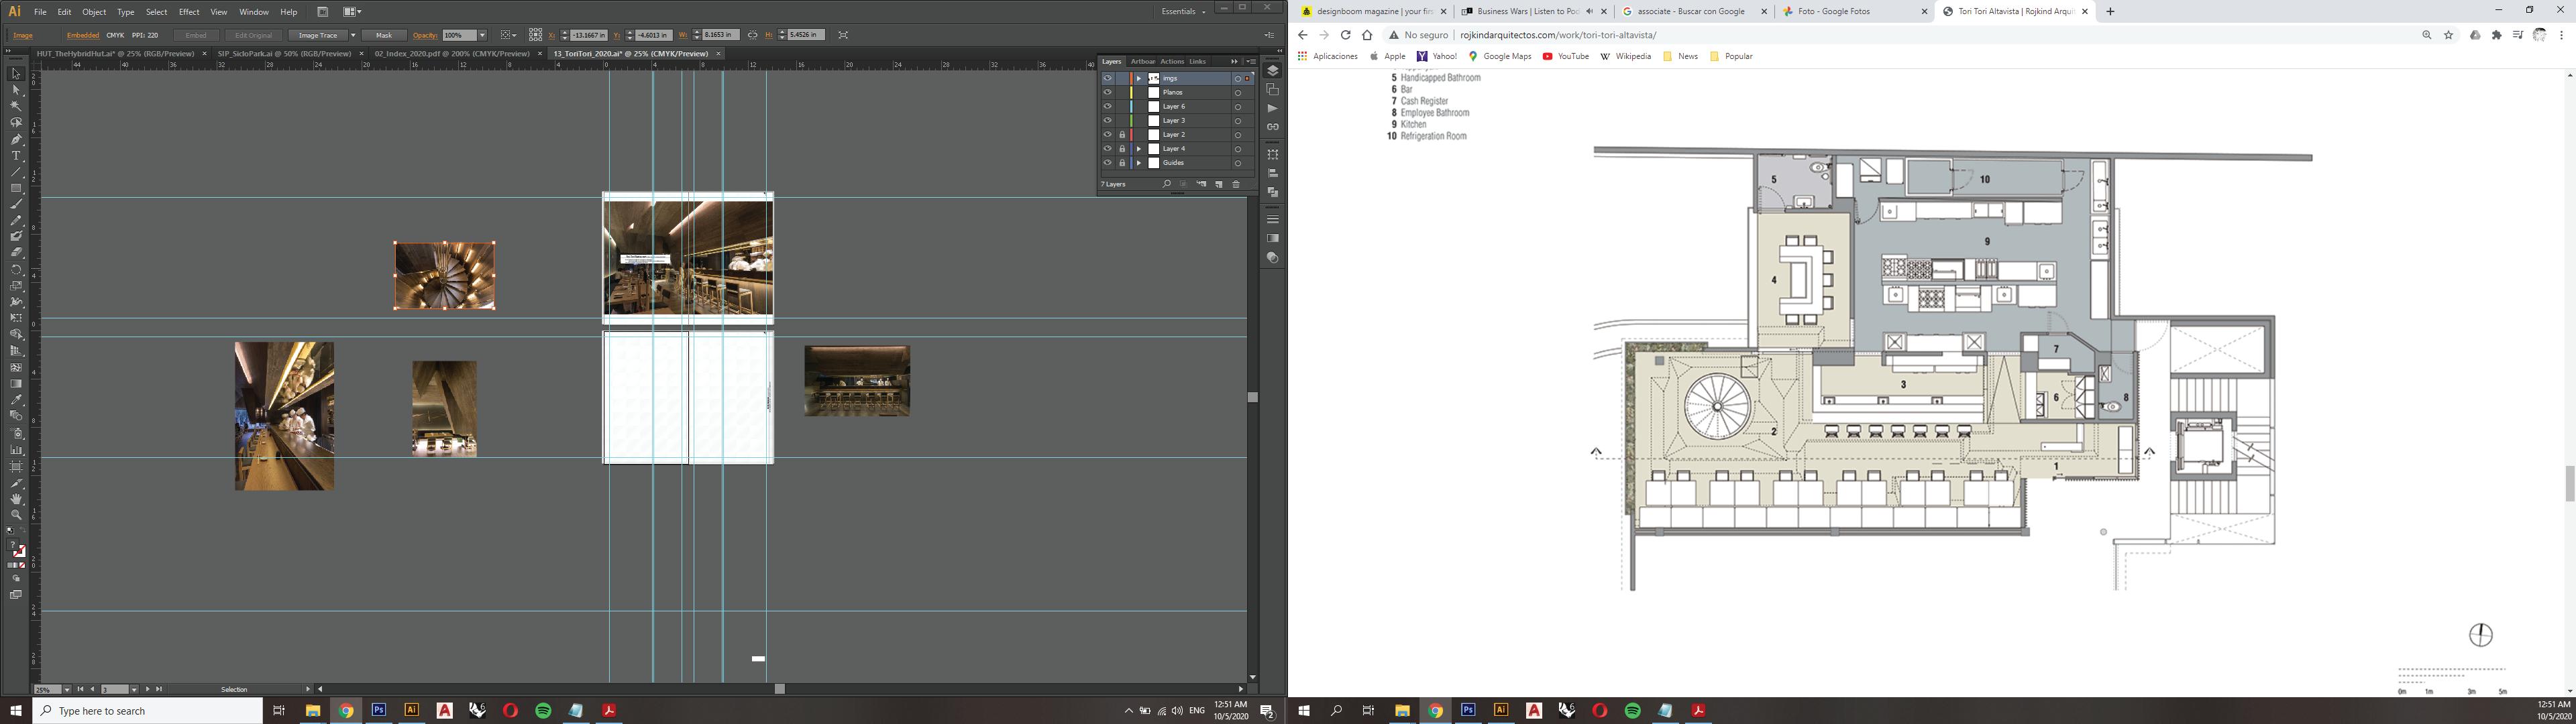The image size is (2576, 724).
Task: Open the Opacity percentage dropdown
Action: [x=482, y=35]
